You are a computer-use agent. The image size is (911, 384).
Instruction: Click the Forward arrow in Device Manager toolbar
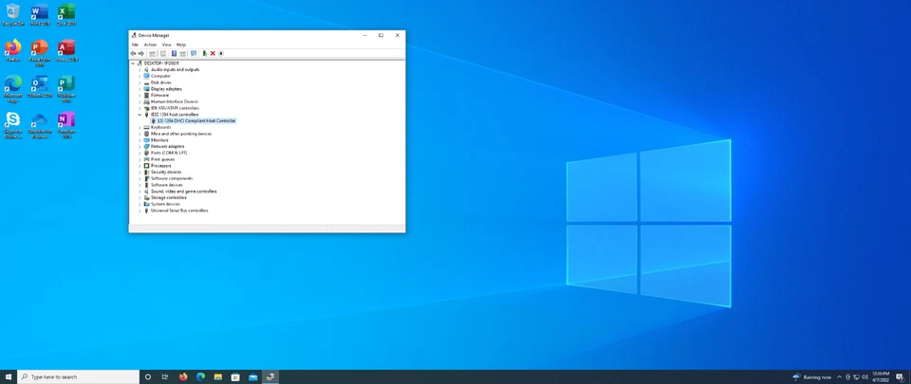141,53
